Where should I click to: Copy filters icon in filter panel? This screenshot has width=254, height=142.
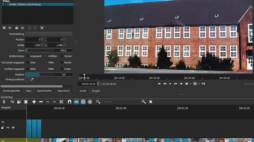click(17, 28)
